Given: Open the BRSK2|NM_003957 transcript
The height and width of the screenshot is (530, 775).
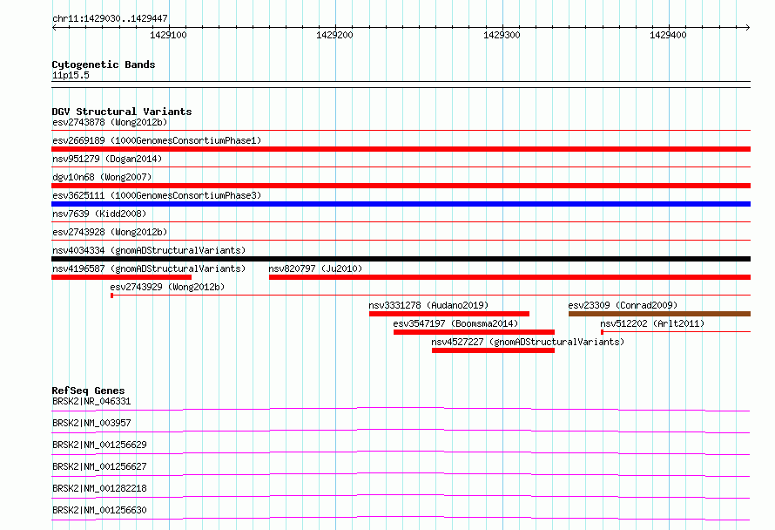Looking at the screenshot, I should [x=91, y=423].
